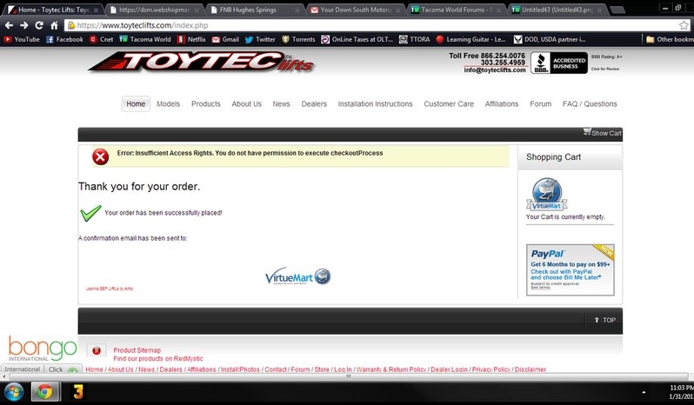Open the orange 3 taskbar application
The height and width of the screenshot is (405, 694).
click(x=78, y=392)
